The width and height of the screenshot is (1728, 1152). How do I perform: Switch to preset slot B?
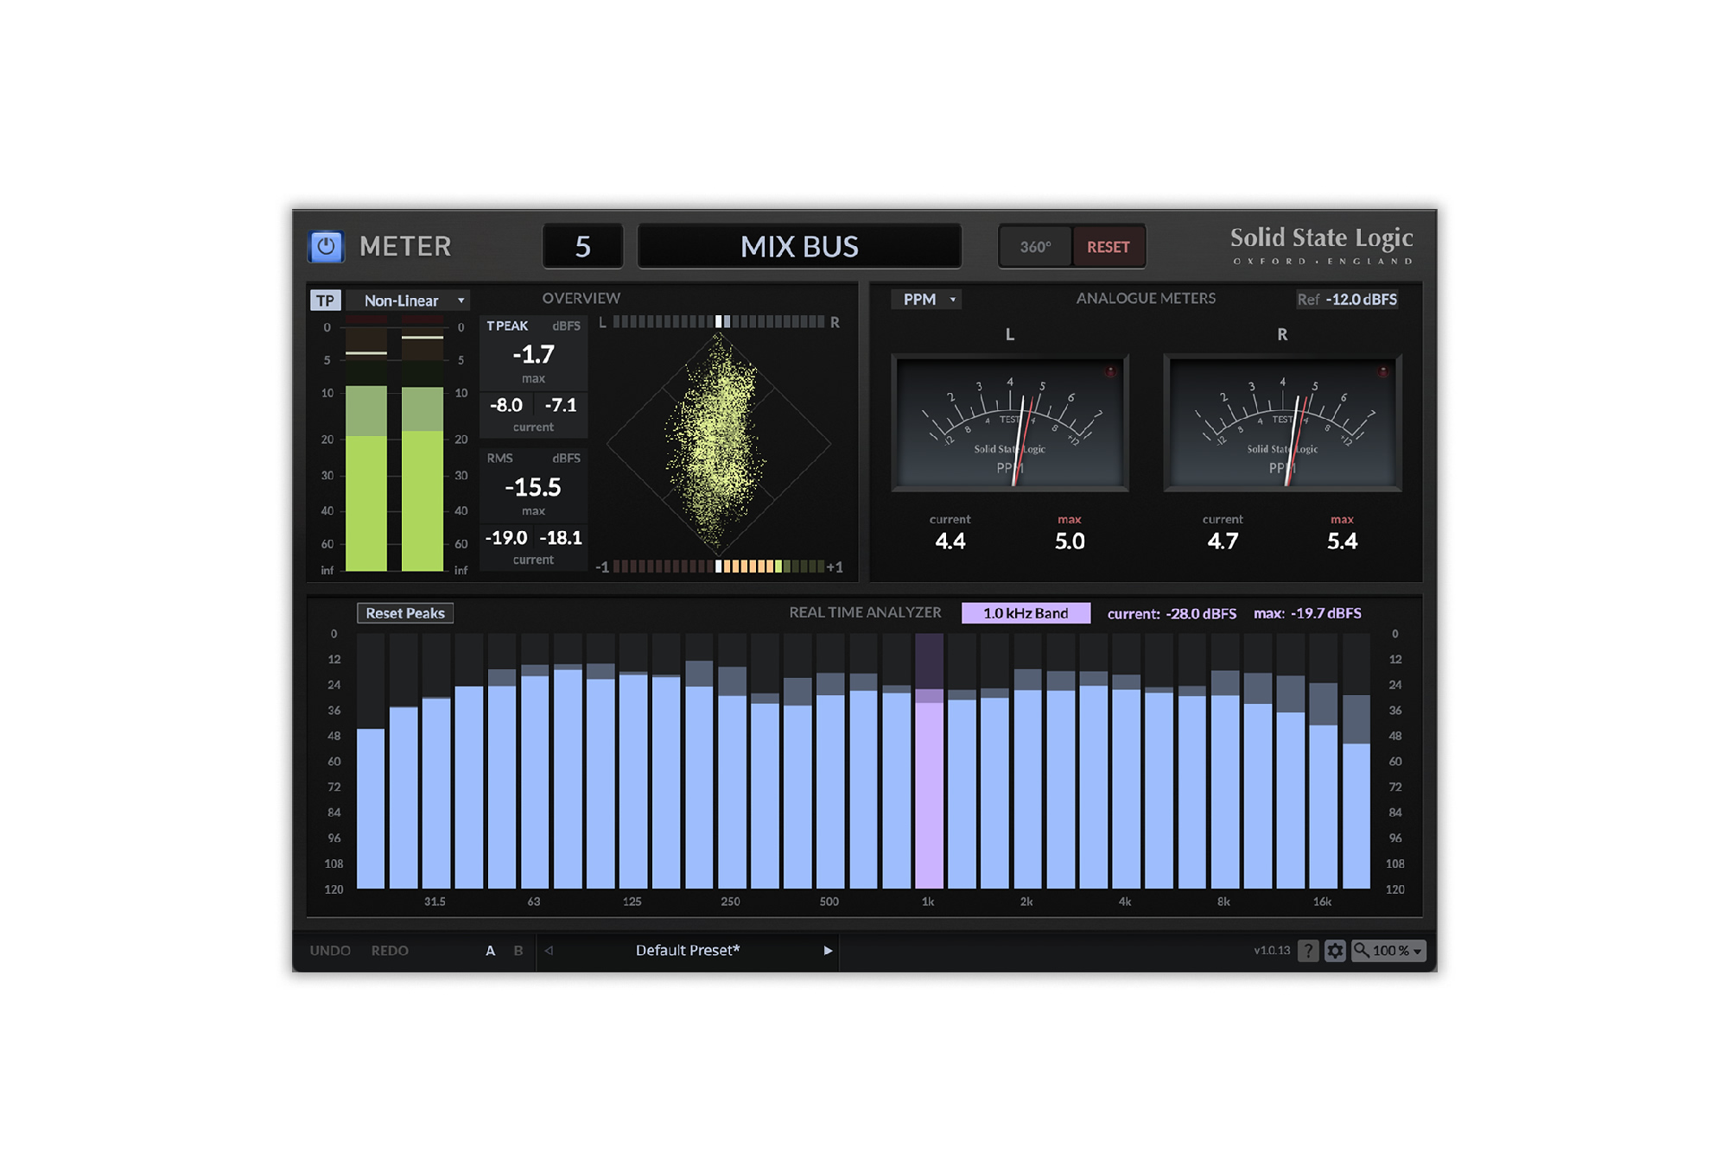tap(518, 950)
